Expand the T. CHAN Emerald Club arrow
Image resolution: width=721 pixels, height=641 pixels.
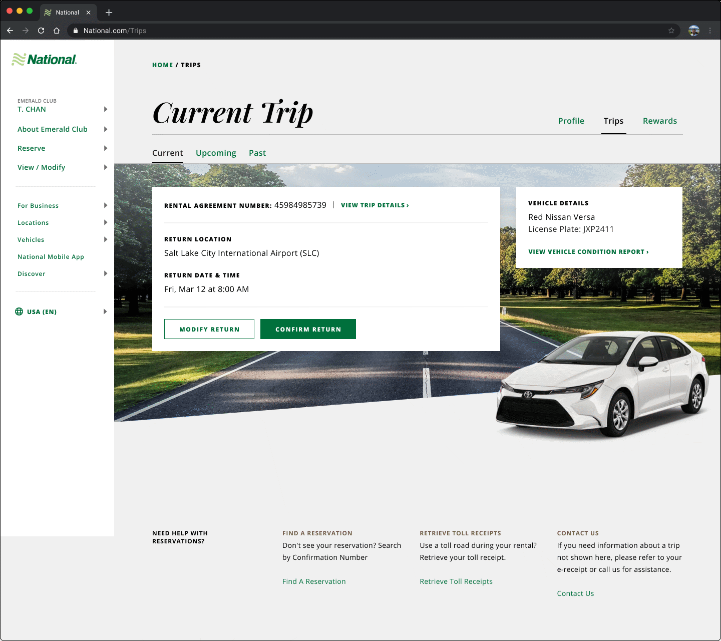105,109
